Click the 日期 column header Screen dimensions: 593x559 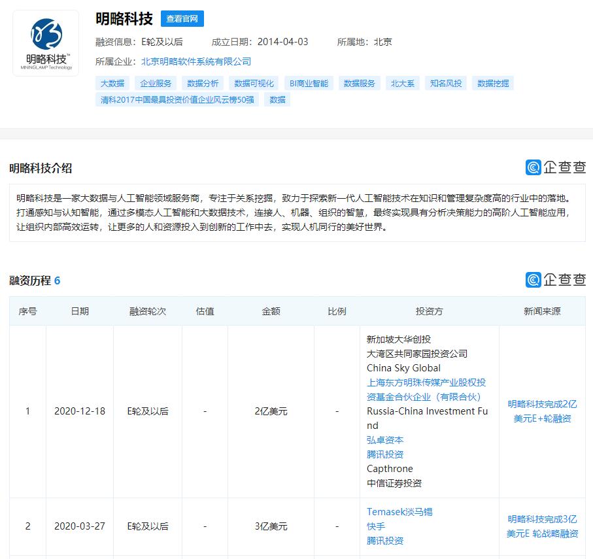pos(80,311)
